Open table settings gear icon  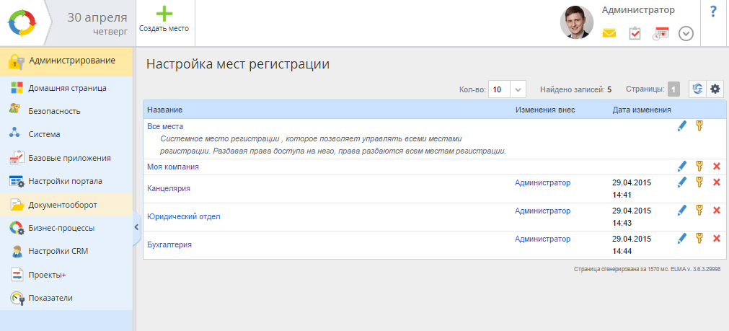click(715, 89)
